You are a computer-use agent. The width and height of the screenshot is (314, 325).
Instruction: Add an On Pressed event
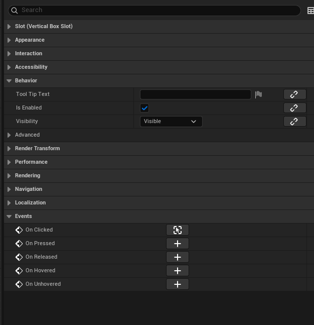click(x=178, y=244)
